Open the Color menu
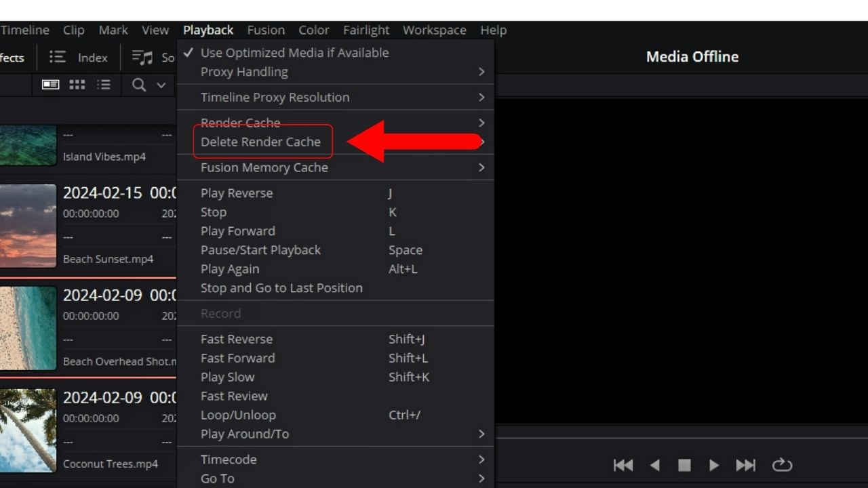Image resolution: width=868 pixels, height=488 pixels. (x=314, y=30)
